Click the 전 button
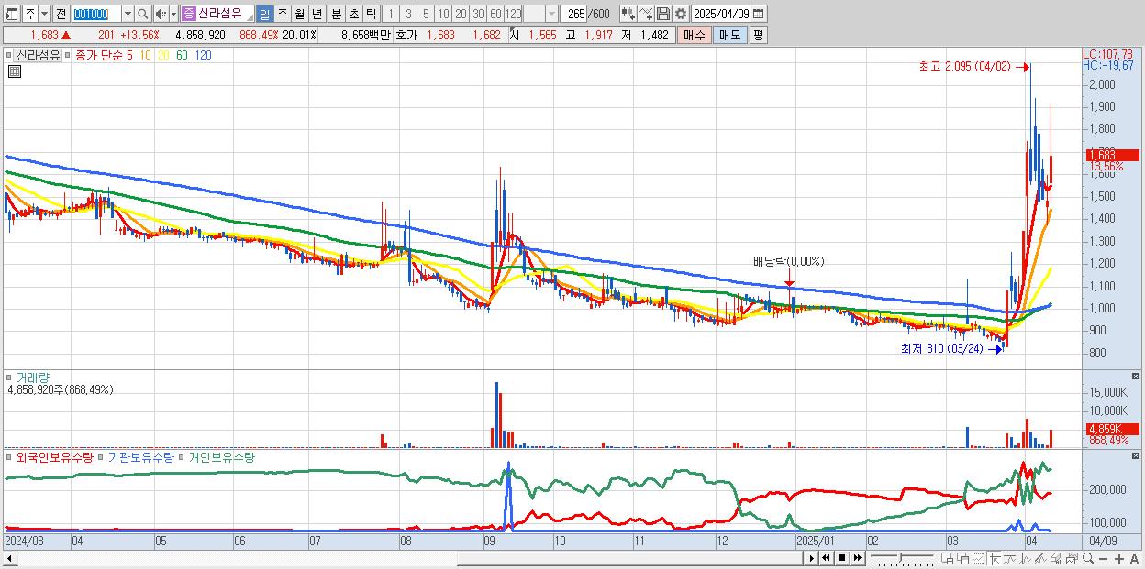 (x=61, y=14)
